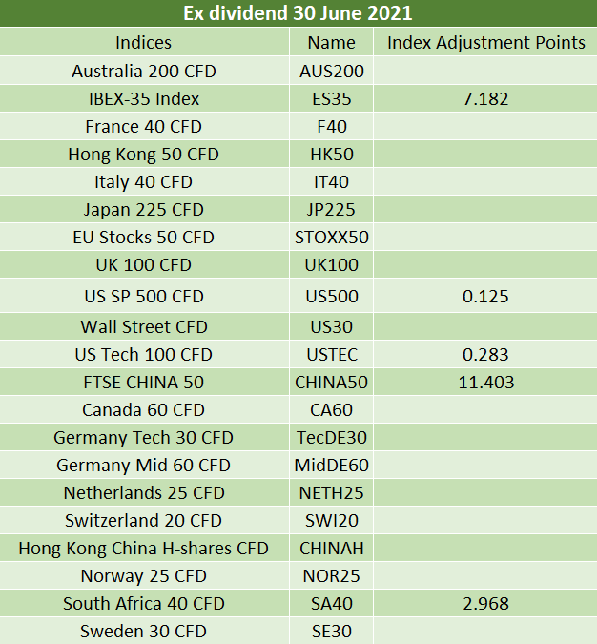Image resolution: width=597 pixels, height=644 pixels.
Task: Select the Indices column header
Action: [144, 43]
